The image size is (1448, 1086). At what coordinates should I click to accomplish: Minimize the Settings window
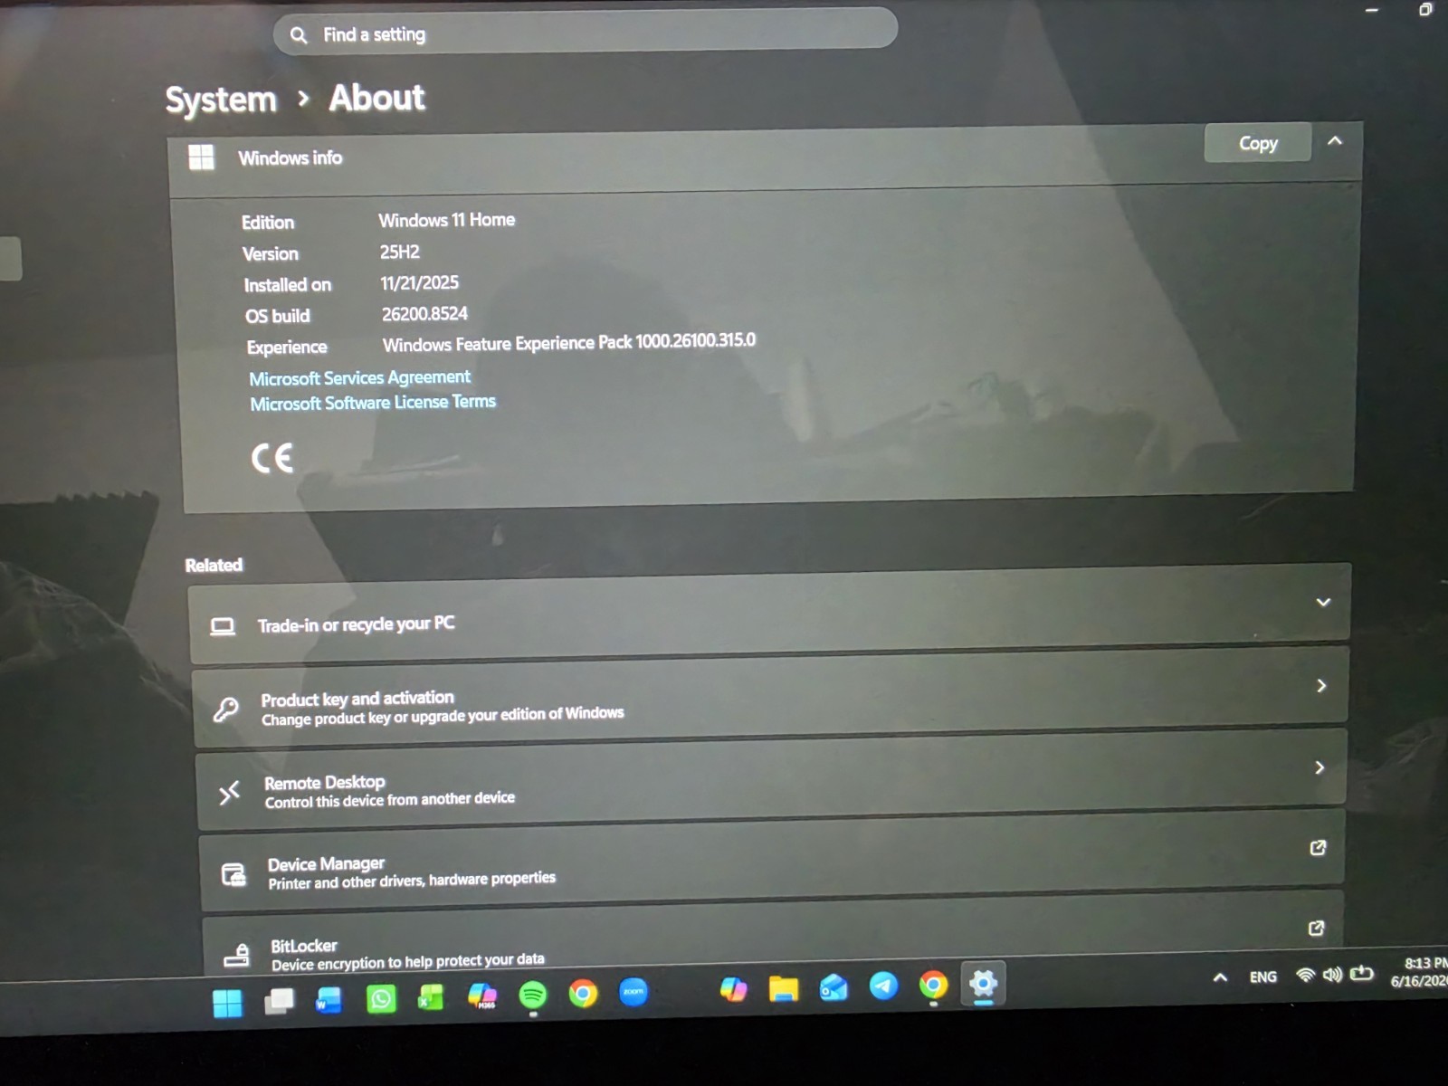point(1372,10)
